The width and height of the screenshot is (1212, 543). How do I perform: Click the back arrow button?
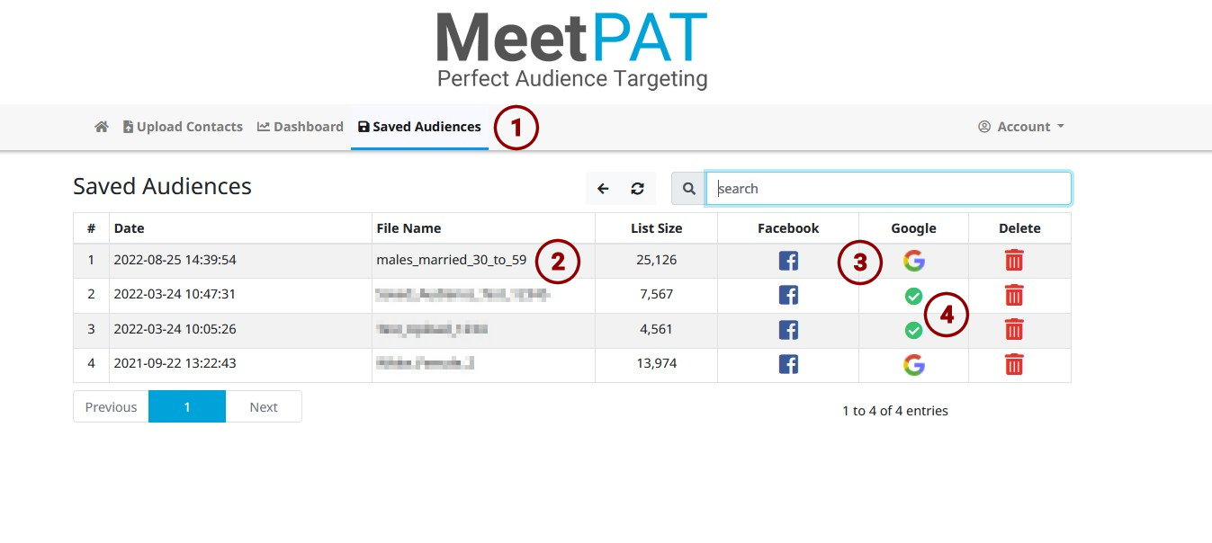(603, 189)
